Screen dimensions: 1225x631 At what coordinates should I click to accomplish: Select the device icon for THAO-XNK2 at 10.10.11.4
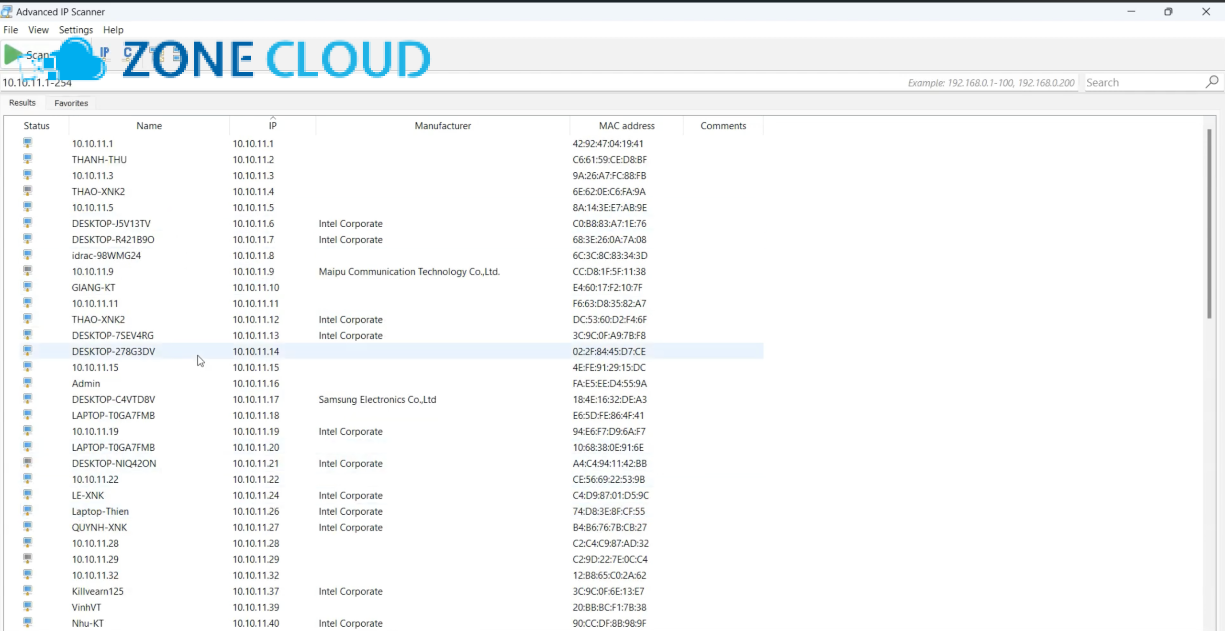pos(28,190)
